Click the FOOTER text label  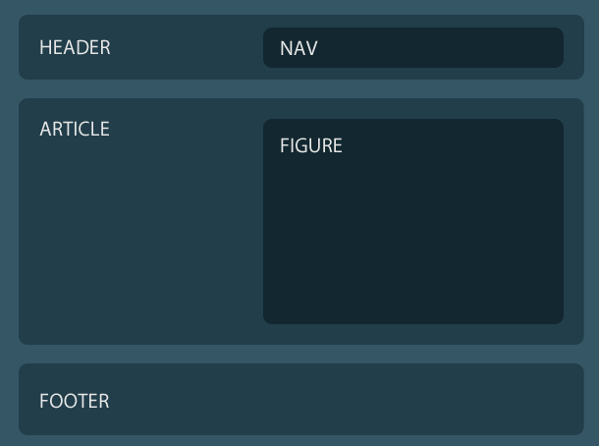(x=74, y=401)
